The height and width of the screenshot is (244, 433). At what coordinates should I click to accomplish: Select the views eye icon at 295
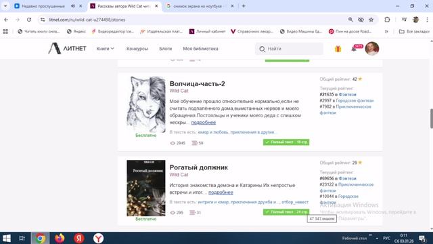173,213
